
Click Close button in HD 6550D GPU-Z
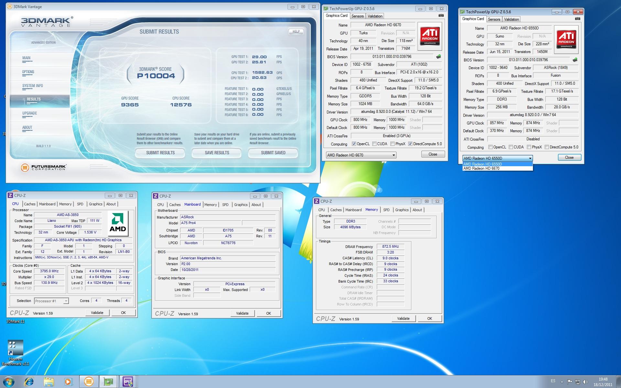(569, 157)
